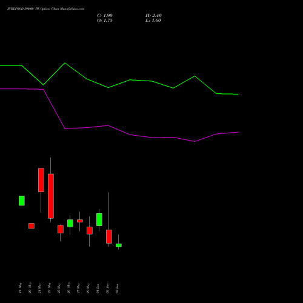Viewport: 303px width, 303px height.
Task: Click the small green candlestick for 03 Jun
Action: click(x=119, y=245)
